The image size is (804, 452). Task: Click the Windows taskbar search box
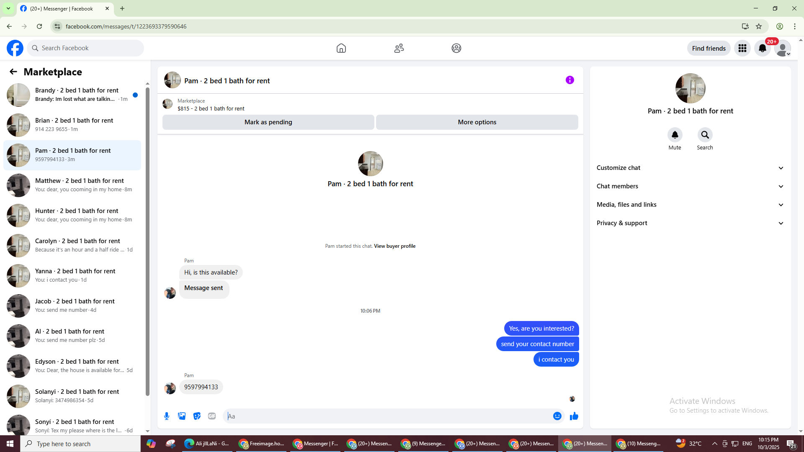80,444
